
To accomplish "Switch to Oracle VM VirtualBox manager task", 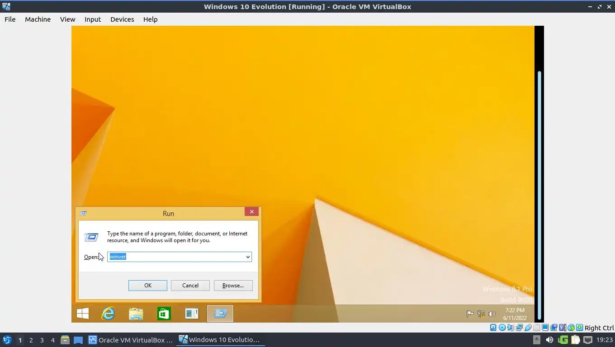I will coord(131,340).
